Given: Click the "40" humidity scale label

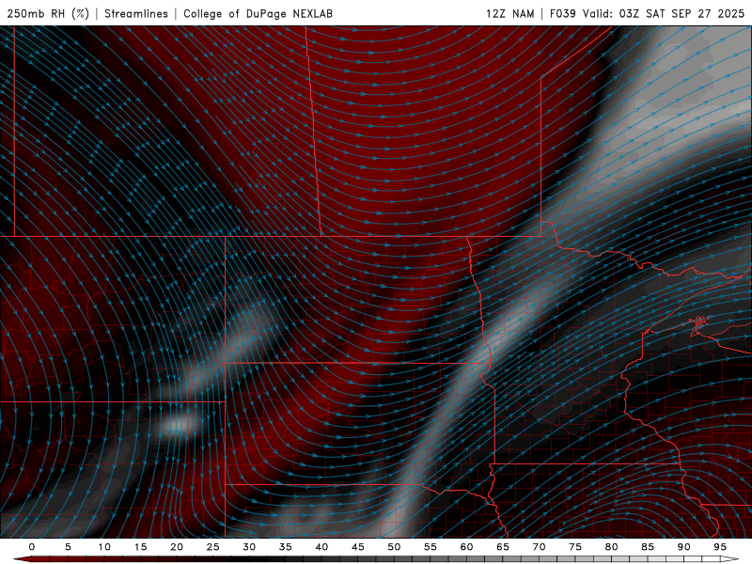Looking at the screenshot, I should tap(321, 547).
